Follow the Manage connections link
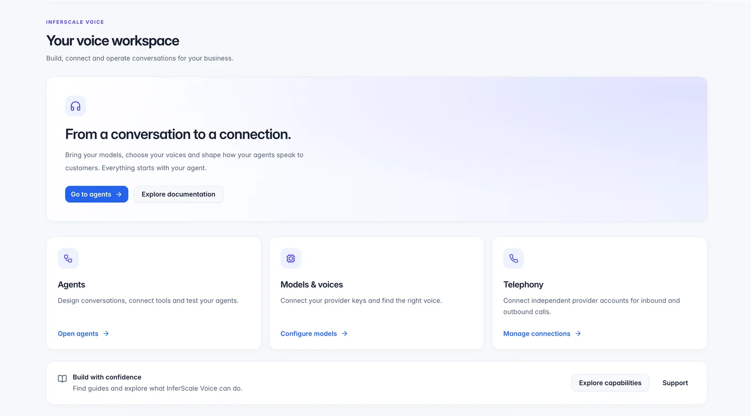 point(542,333)
